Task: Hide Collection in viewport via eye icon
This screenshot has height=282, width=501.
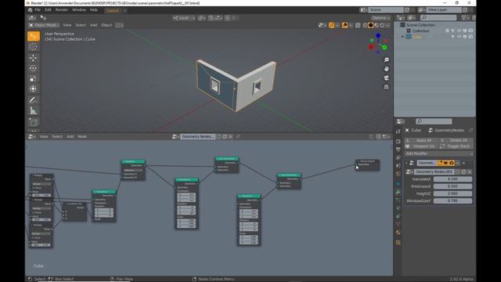Action: point(459,31)
